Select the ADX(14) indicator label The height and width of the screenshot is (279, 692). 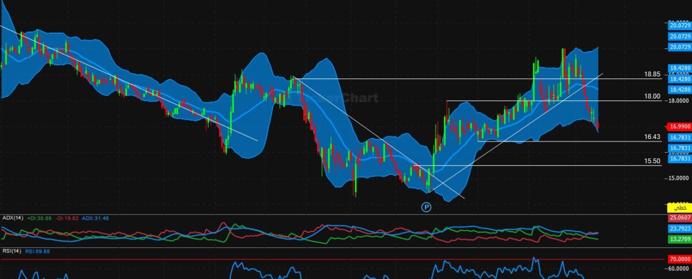tap(13, 218)
